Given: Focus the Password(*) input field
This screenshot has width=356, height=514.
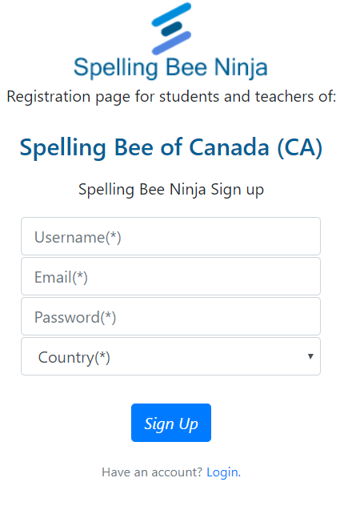Looking at the screenshot, I should pos(170,316).
